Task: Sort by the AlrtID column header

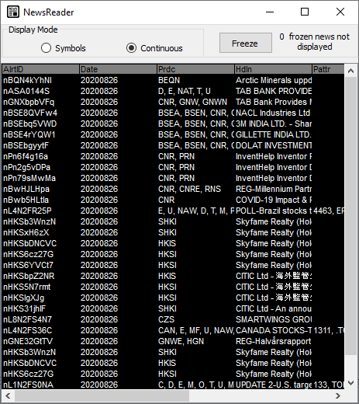Action: (40, 69)
